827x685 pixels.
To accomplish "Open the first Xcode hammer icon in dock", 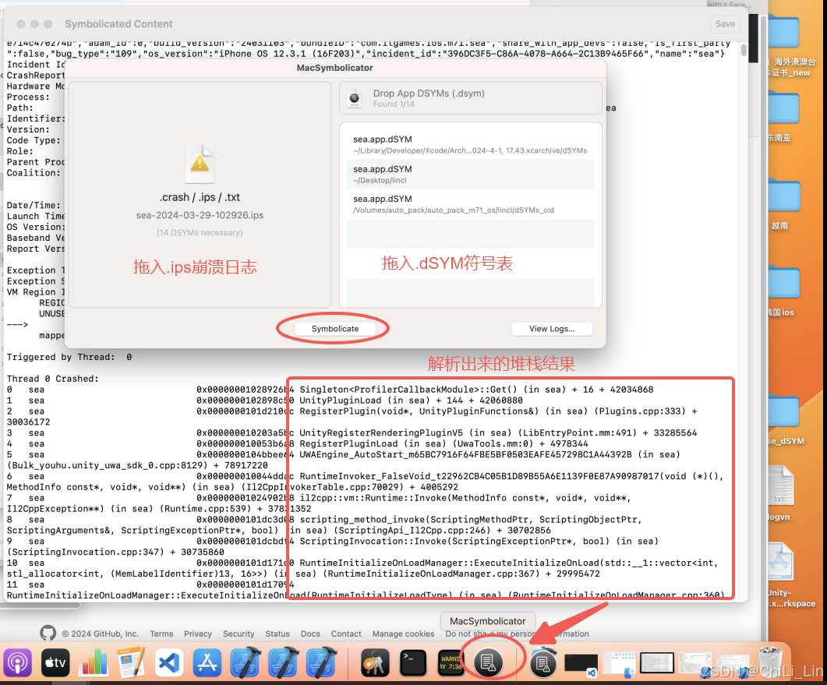I will pos(246,662).
